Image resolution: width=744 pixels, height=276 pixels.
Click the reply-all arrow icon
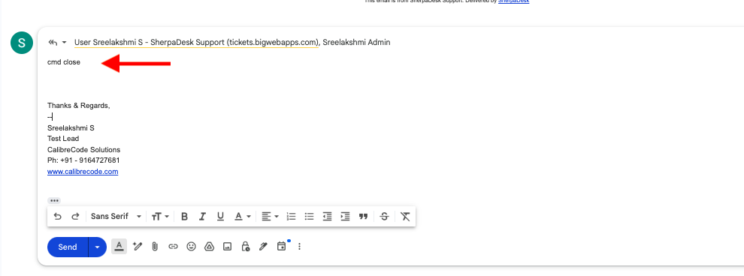point(53,43)
